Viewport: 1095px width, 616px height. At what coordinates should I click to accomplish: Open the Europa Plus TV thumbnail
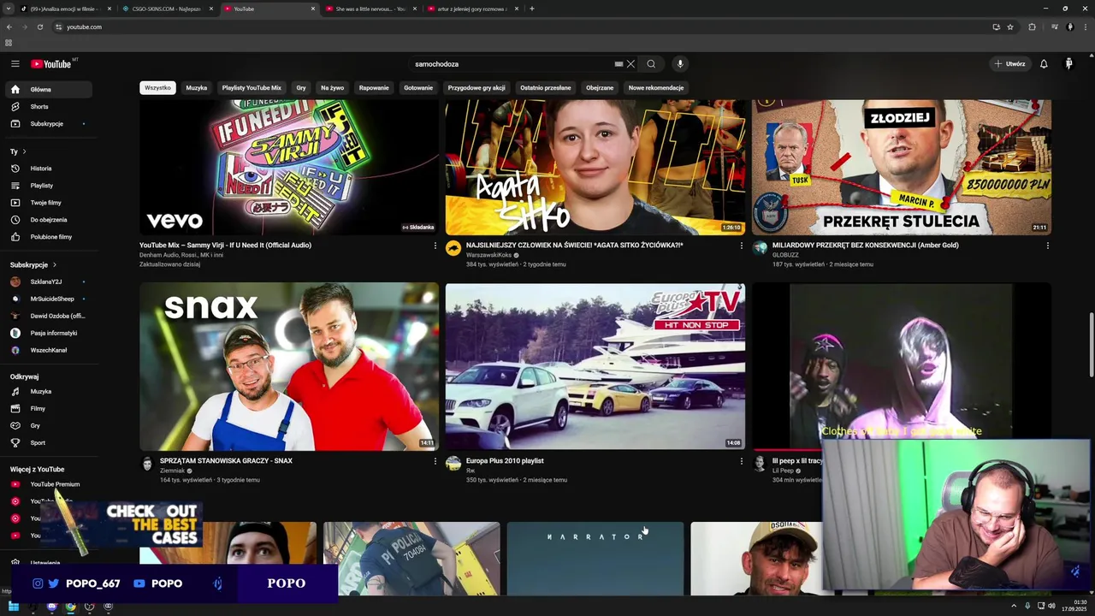coord(595,366)
